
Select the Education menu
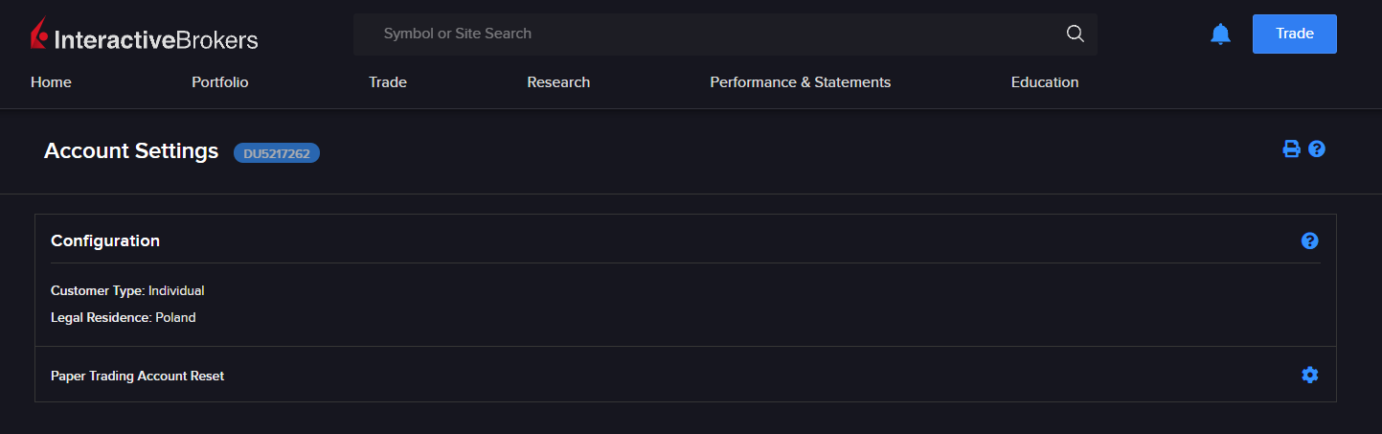[x=1044, y=82]
